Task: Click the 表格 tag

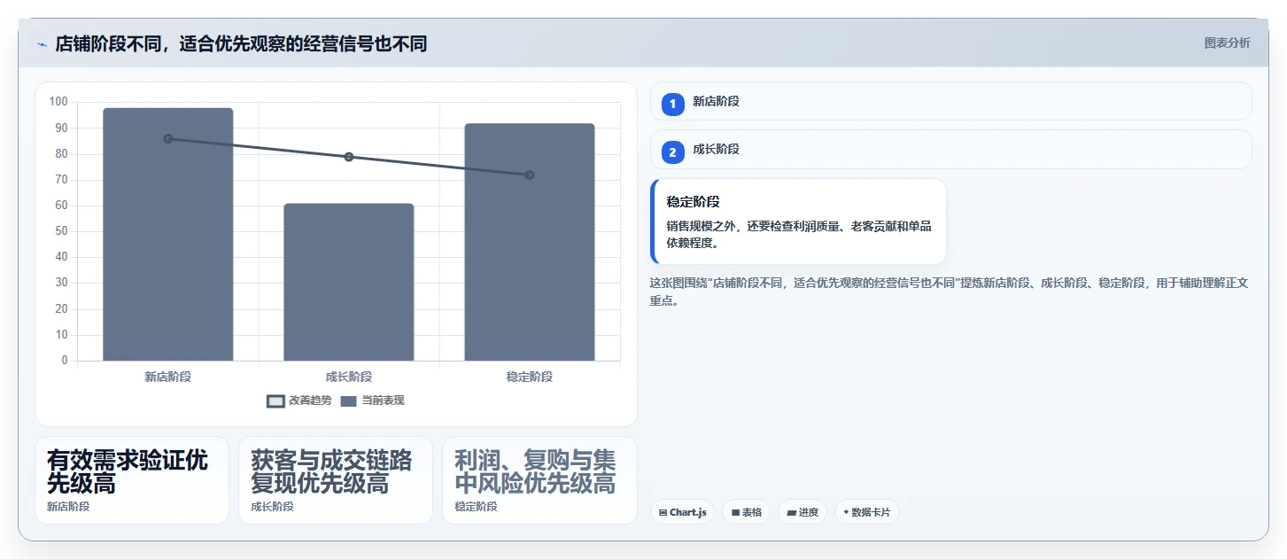Action: click(x=746, y=512)
